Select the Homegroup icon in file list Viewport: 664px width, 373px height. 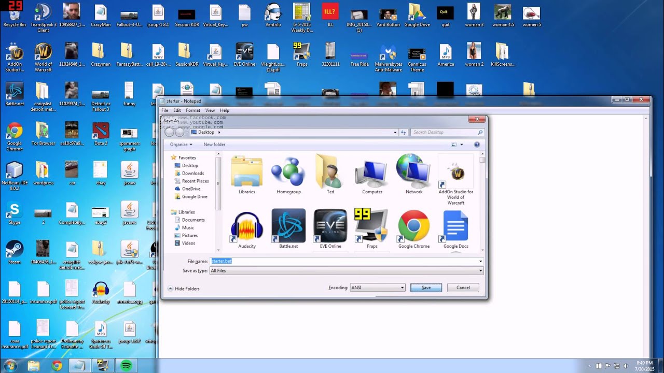click(x=288, y=175)
